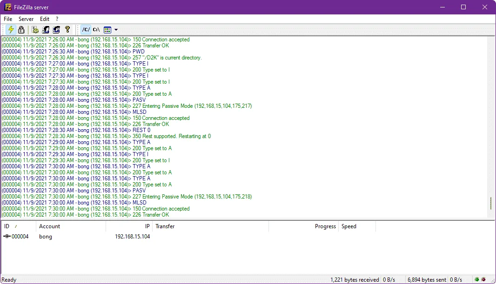Open the ? help menu
Screen dimensions: 496x284
57,19
